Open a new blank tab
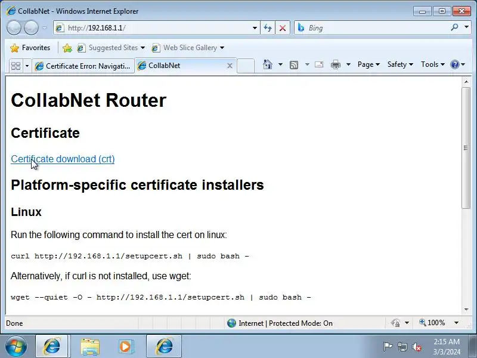The width and height of the screenshot is (477, 358). 246,66
